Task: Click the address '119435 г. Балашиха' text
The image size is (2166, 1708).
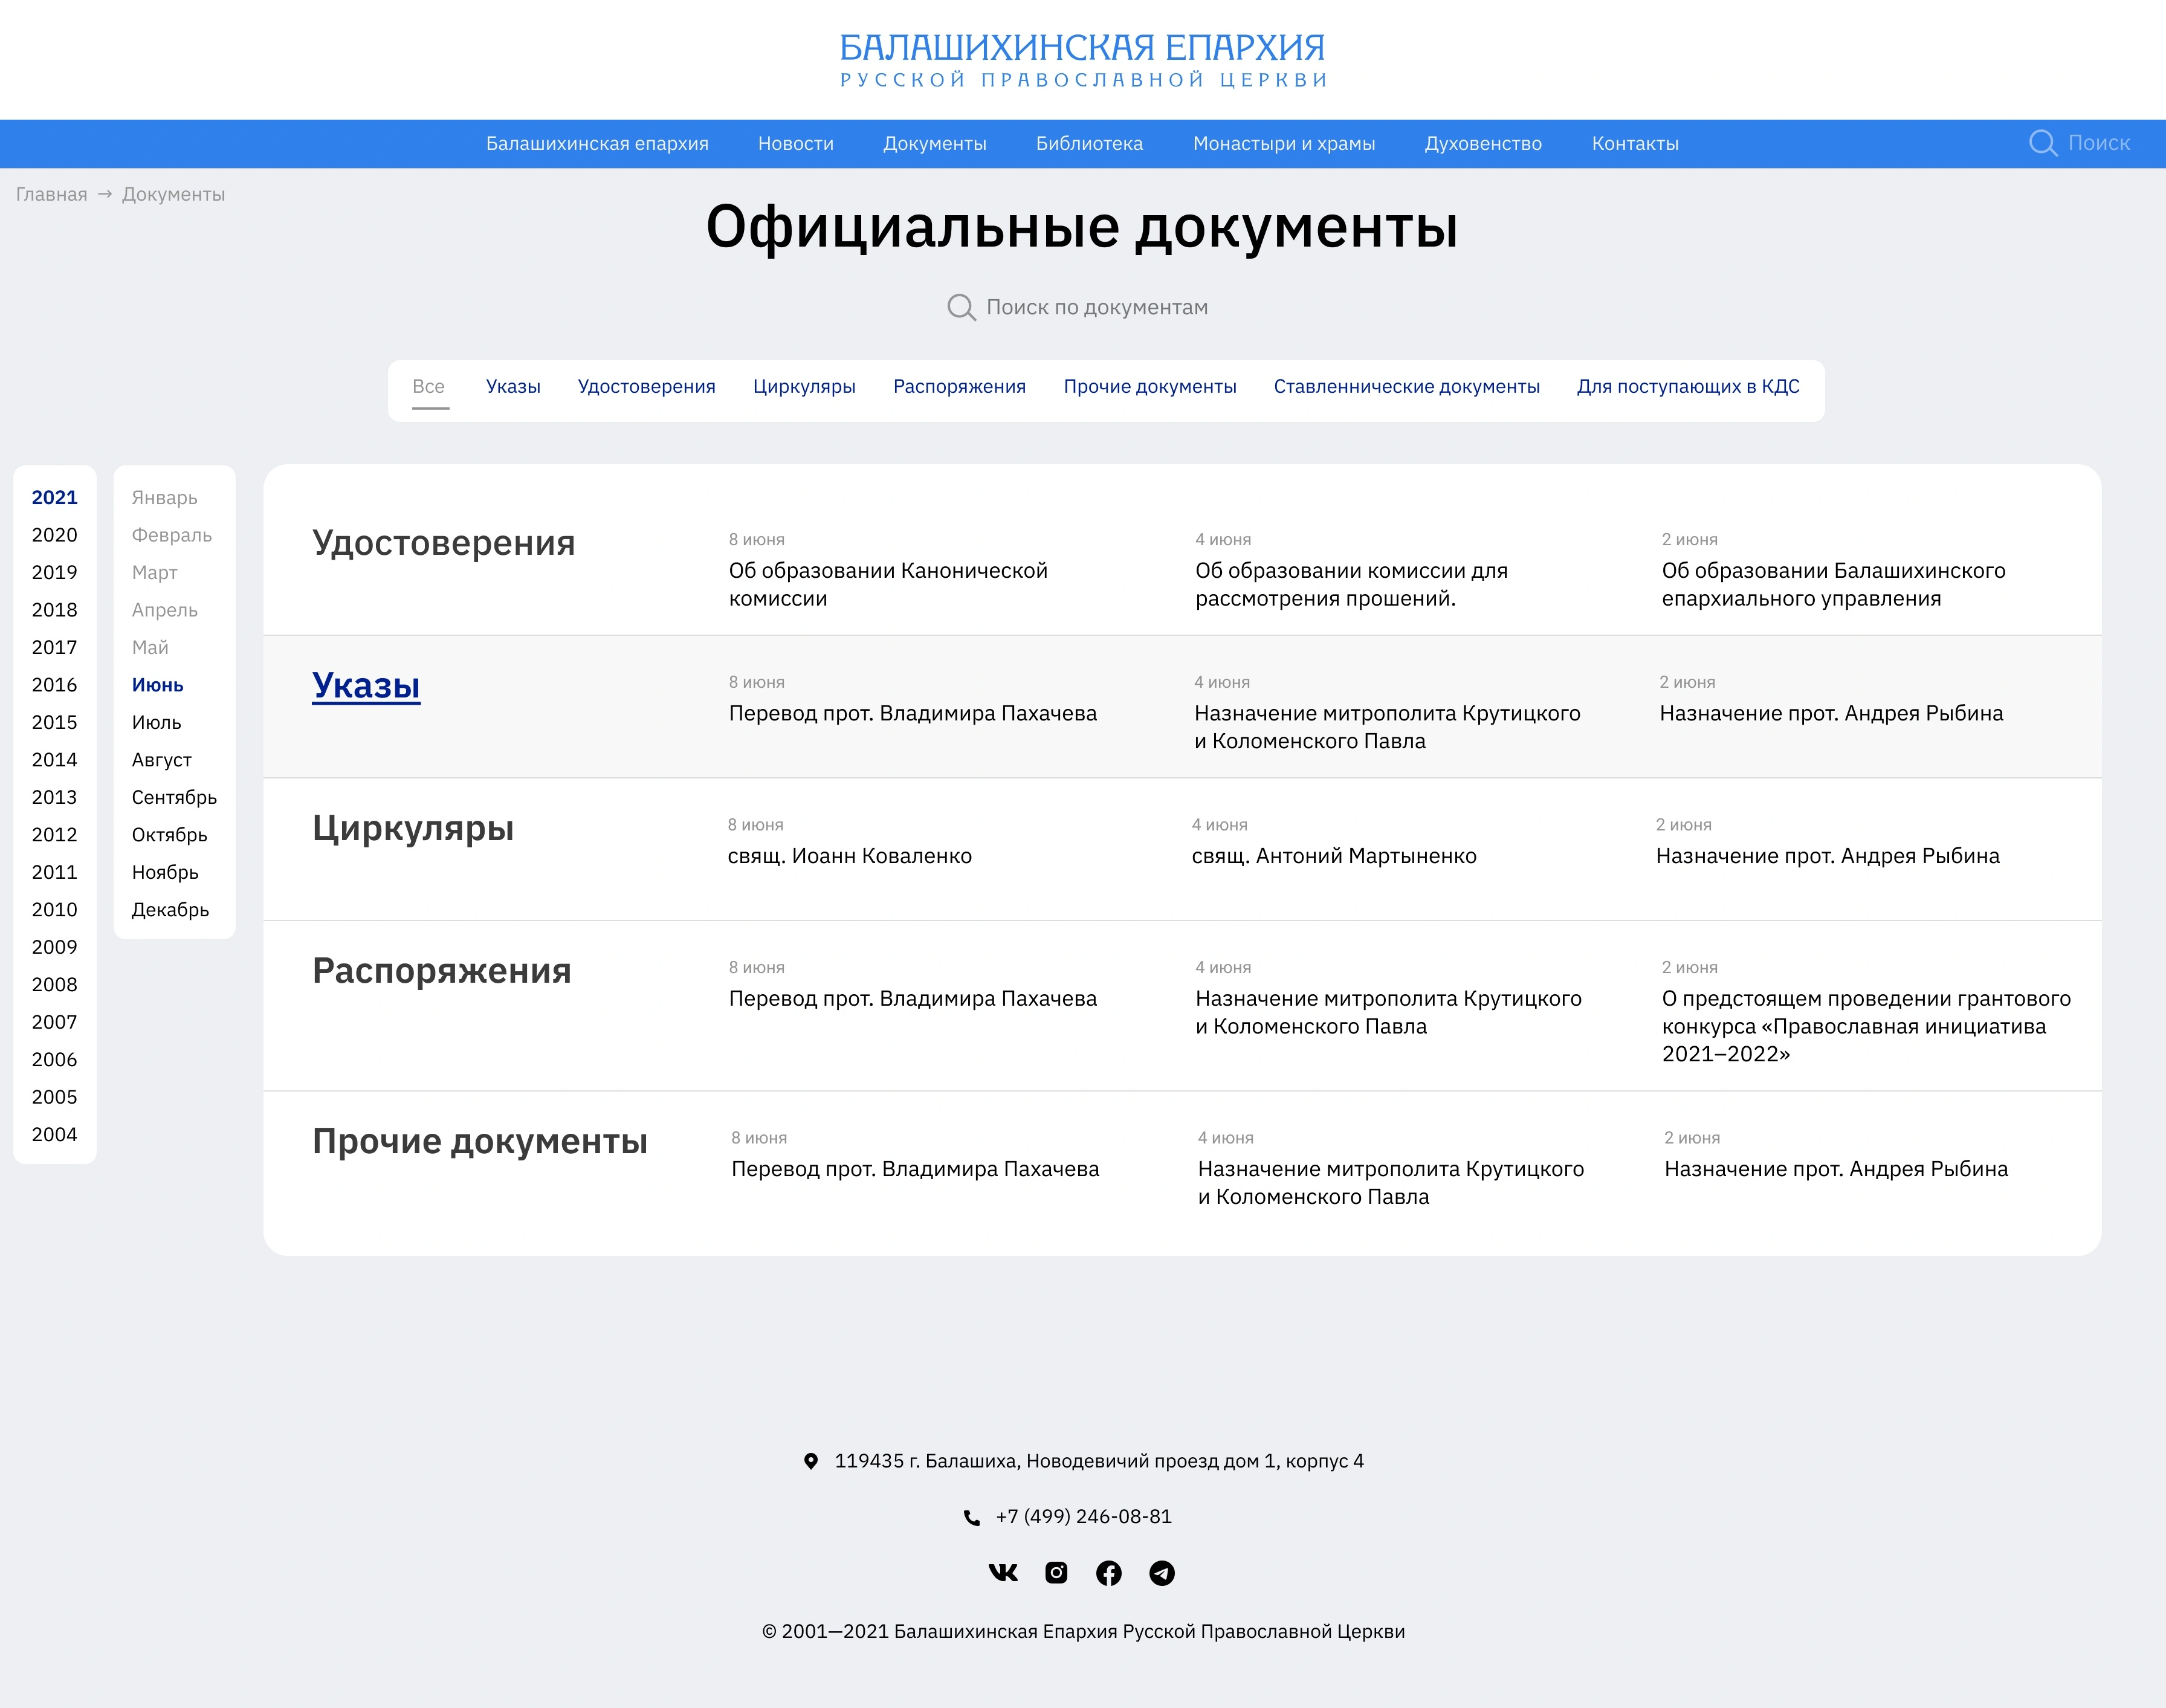Action: (1099, 1461)
